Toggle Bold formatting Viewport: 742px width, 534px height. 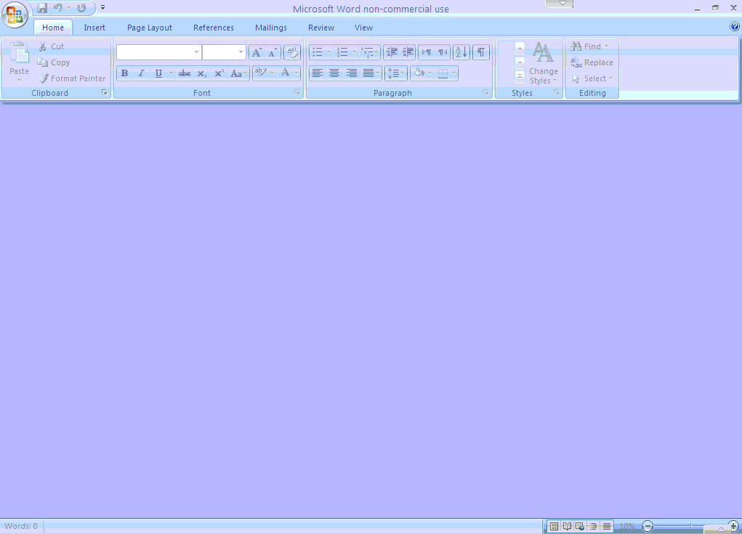[124, 73]
